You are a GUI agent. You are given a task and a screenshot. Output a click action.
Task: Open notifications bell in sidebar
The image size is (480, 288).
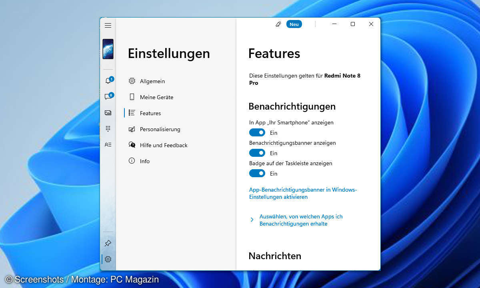coord(108,80)
